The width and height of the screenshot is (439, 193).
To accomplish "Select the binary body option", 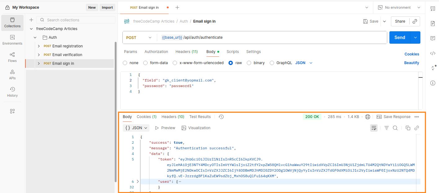I will click(x=249, y=63).
